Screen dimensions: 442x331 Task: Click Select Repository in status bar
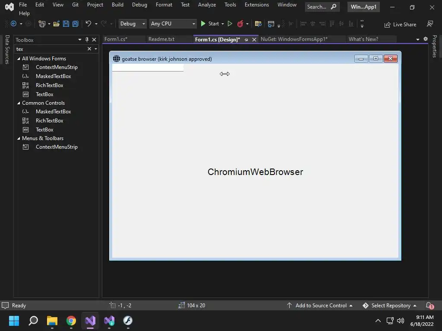coord(390,306)
